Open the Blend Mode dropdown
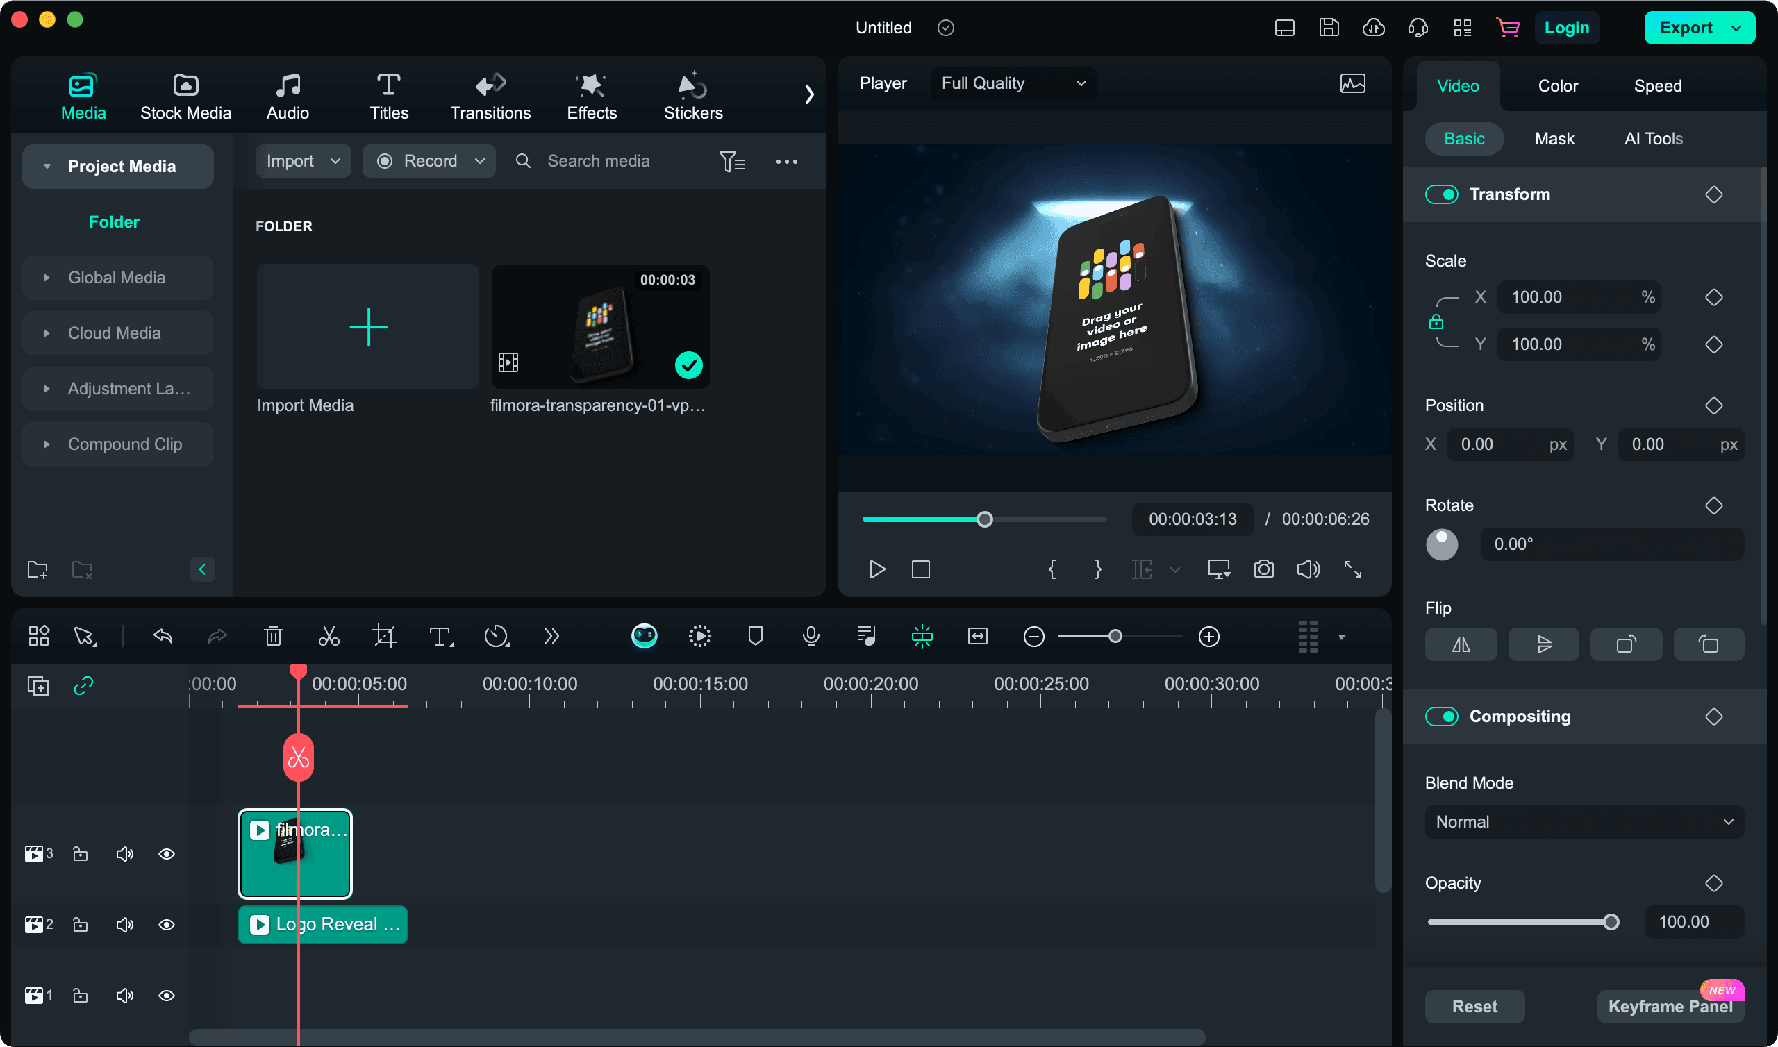This screenshot has height=1047, width=1778. (x=1583, y=821)
